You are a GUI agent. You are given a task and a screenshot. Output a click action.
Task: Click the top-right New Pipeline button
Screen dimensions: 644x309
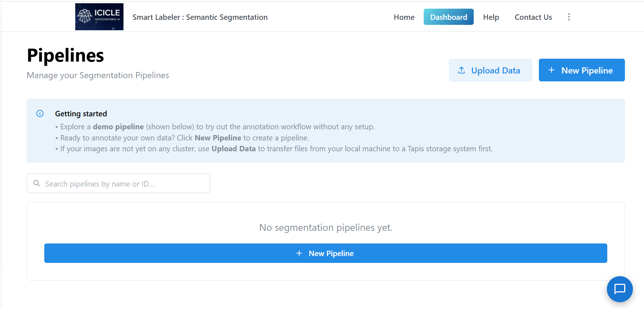582,70
